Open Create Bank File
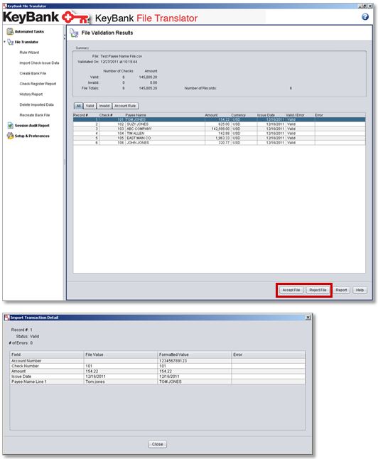This screenshot has height=459, width=378. tap(33, 73)
